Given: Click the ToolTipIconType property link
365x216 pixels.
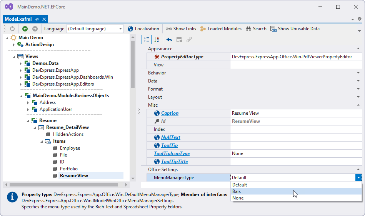Looking at the screenshot, I should [172, 153].
